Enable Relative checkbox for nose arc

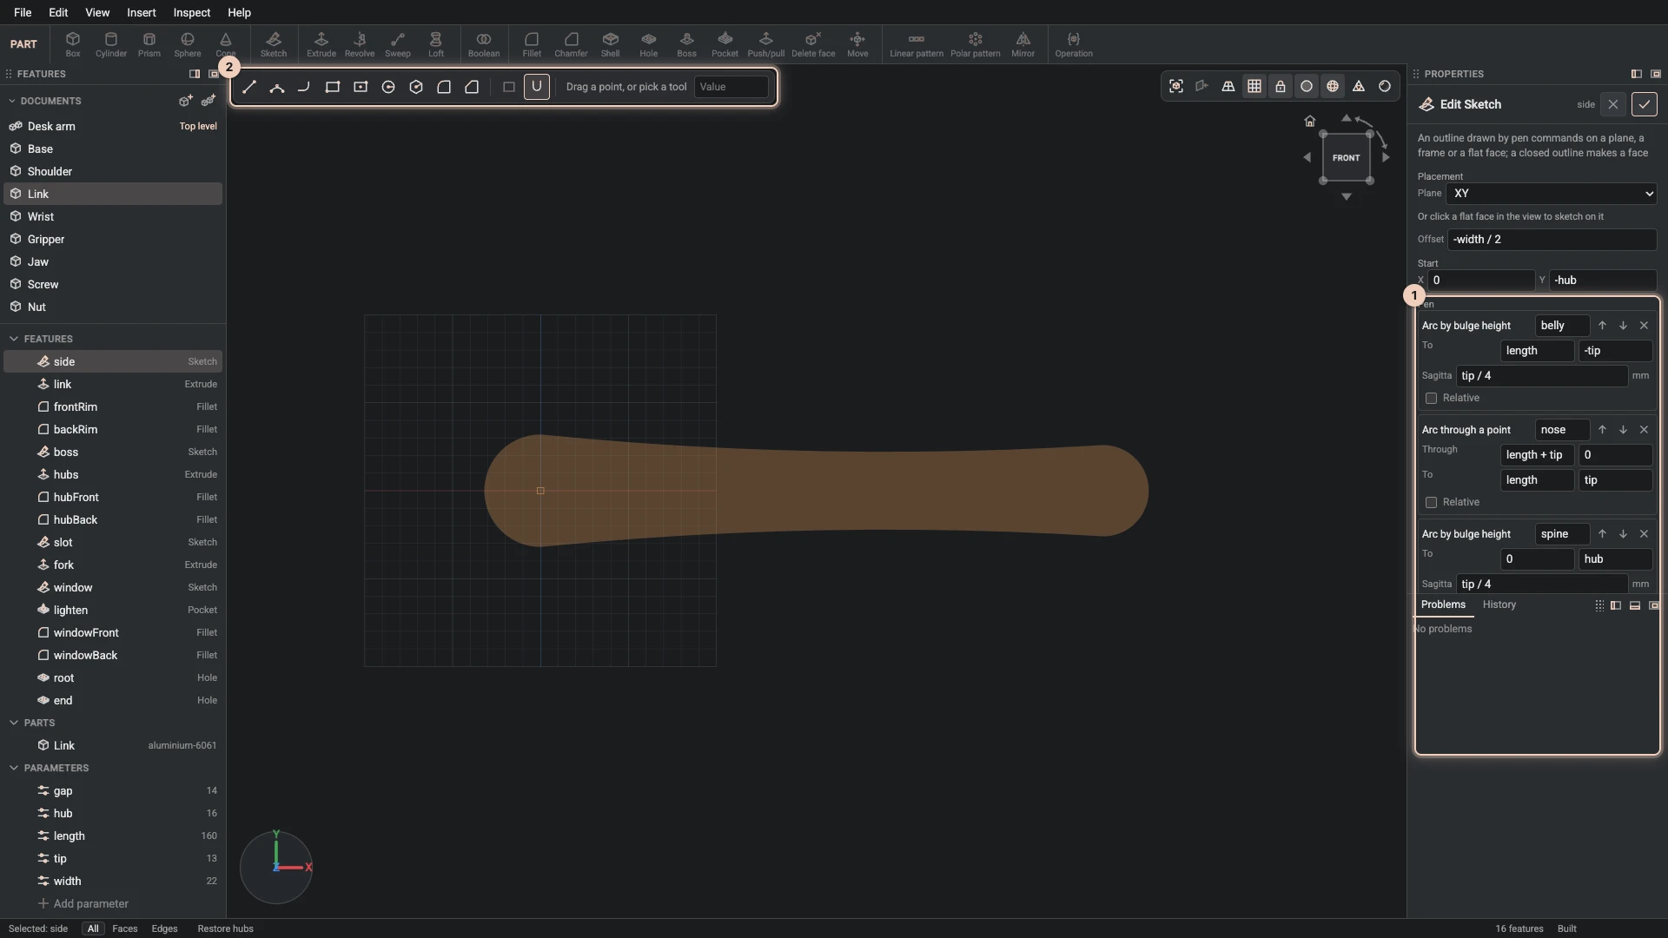(x=1431, y=502)
